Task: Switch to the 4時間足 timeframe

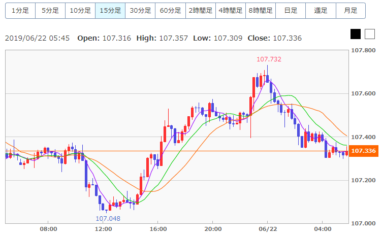Action: 231,11
